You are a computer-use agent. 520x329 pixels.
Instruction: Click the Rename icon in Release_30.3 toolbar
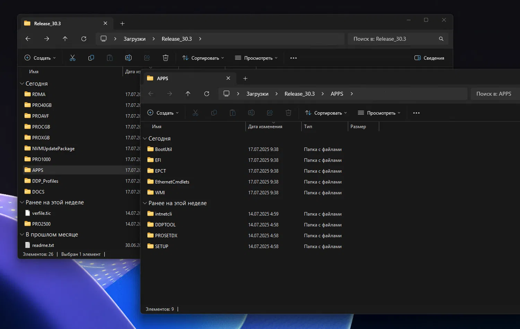[128, 58]
